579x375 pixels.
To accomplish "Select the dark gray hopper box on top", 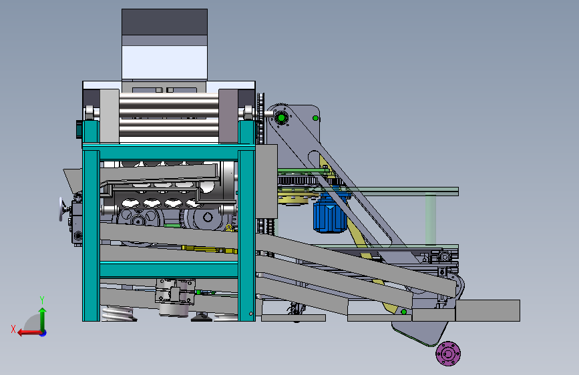I will 164,22.
